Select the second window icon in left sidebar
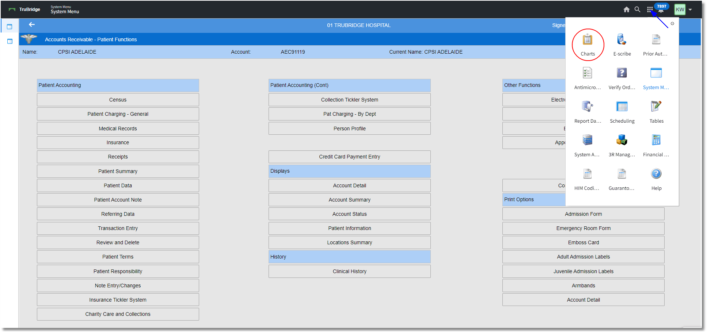This screenshot has height=333, width=707. point(10,41)
